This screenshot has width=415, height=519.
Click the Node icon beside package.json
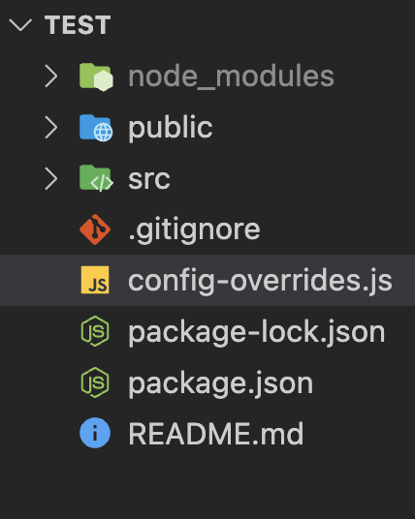tap(95, 382)
